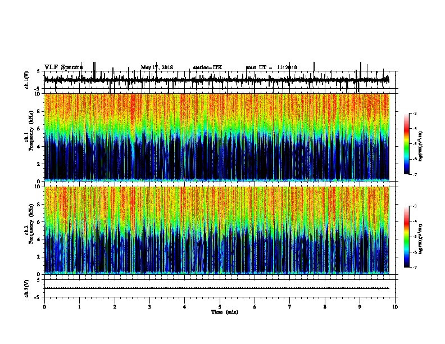Click the "8" kHz tick on ch.2 spectrogram

39,205
